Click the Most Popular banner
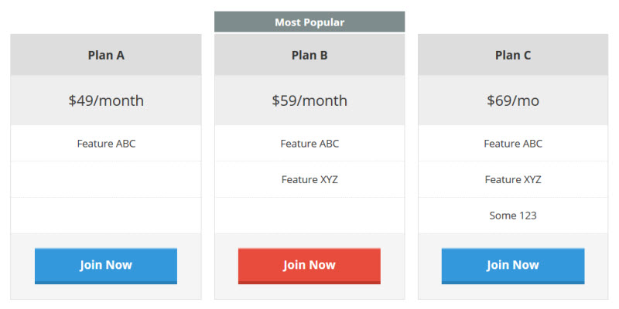619x309 pixels. pyautogui.click(x=309, y=22)
